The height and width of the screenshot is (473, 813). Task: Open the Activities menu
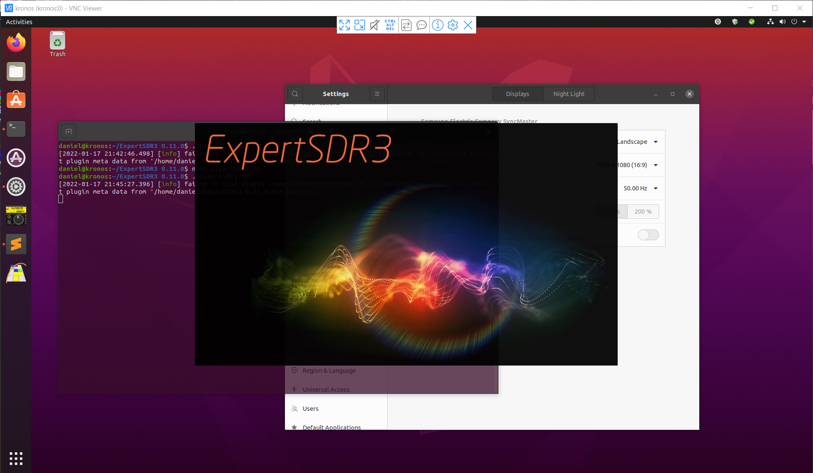tap(19, 22)
